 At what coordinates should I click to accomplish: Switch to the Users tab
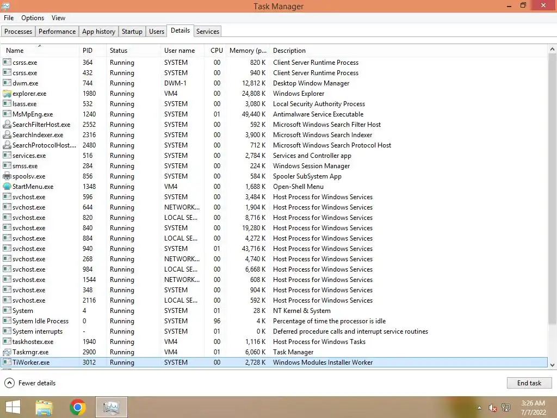tap(157, 31)
